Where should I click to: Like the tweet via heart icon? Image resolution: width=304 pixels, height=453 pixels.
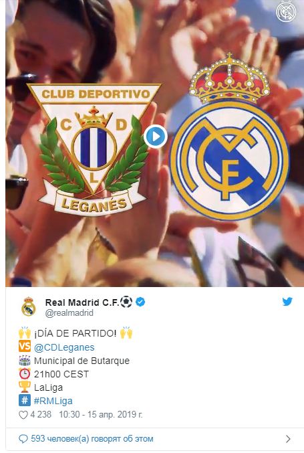(23, 415)
